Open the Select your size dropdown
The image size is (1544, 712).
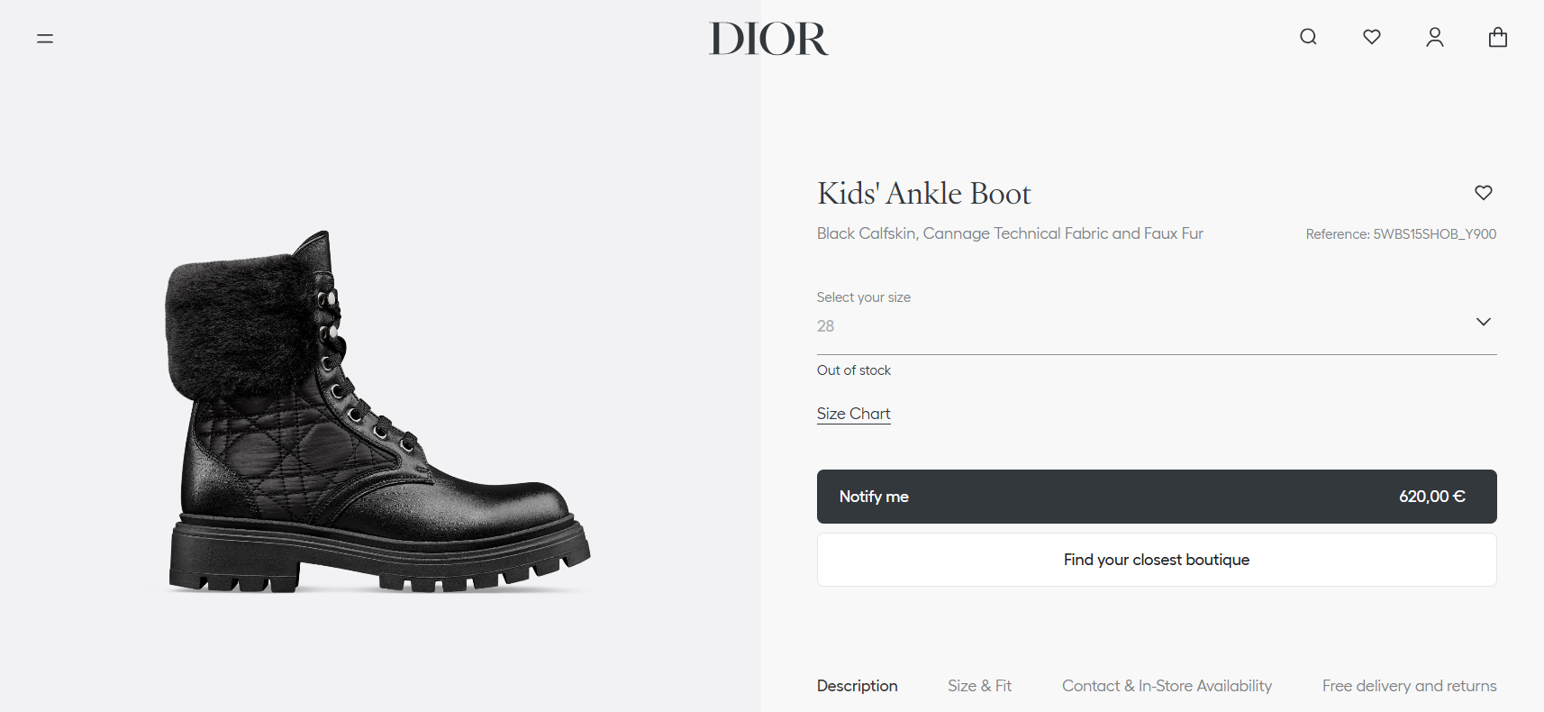pyautogui.click(x=1144, y=325)
